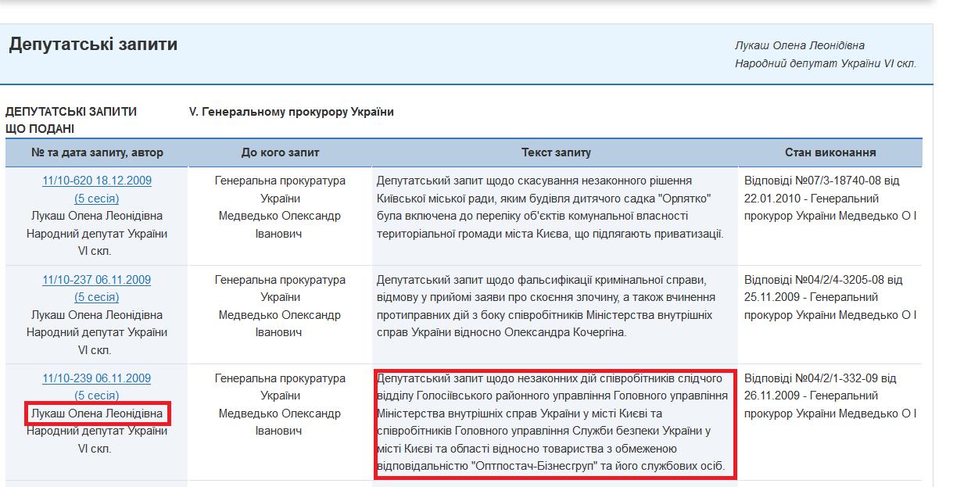Select the "Стан виконання" column header
Screen dimensions: 964x487
coord(830,152)
